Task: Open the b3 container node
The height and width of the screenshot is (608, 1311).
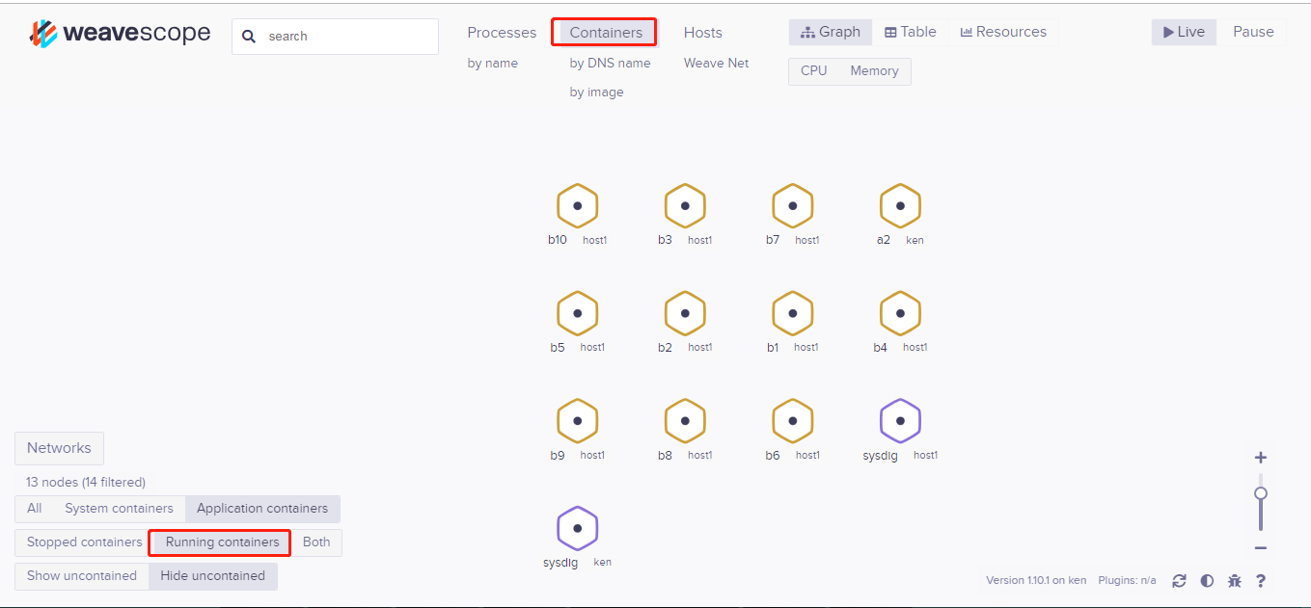Action: click(x=685, y=205)
